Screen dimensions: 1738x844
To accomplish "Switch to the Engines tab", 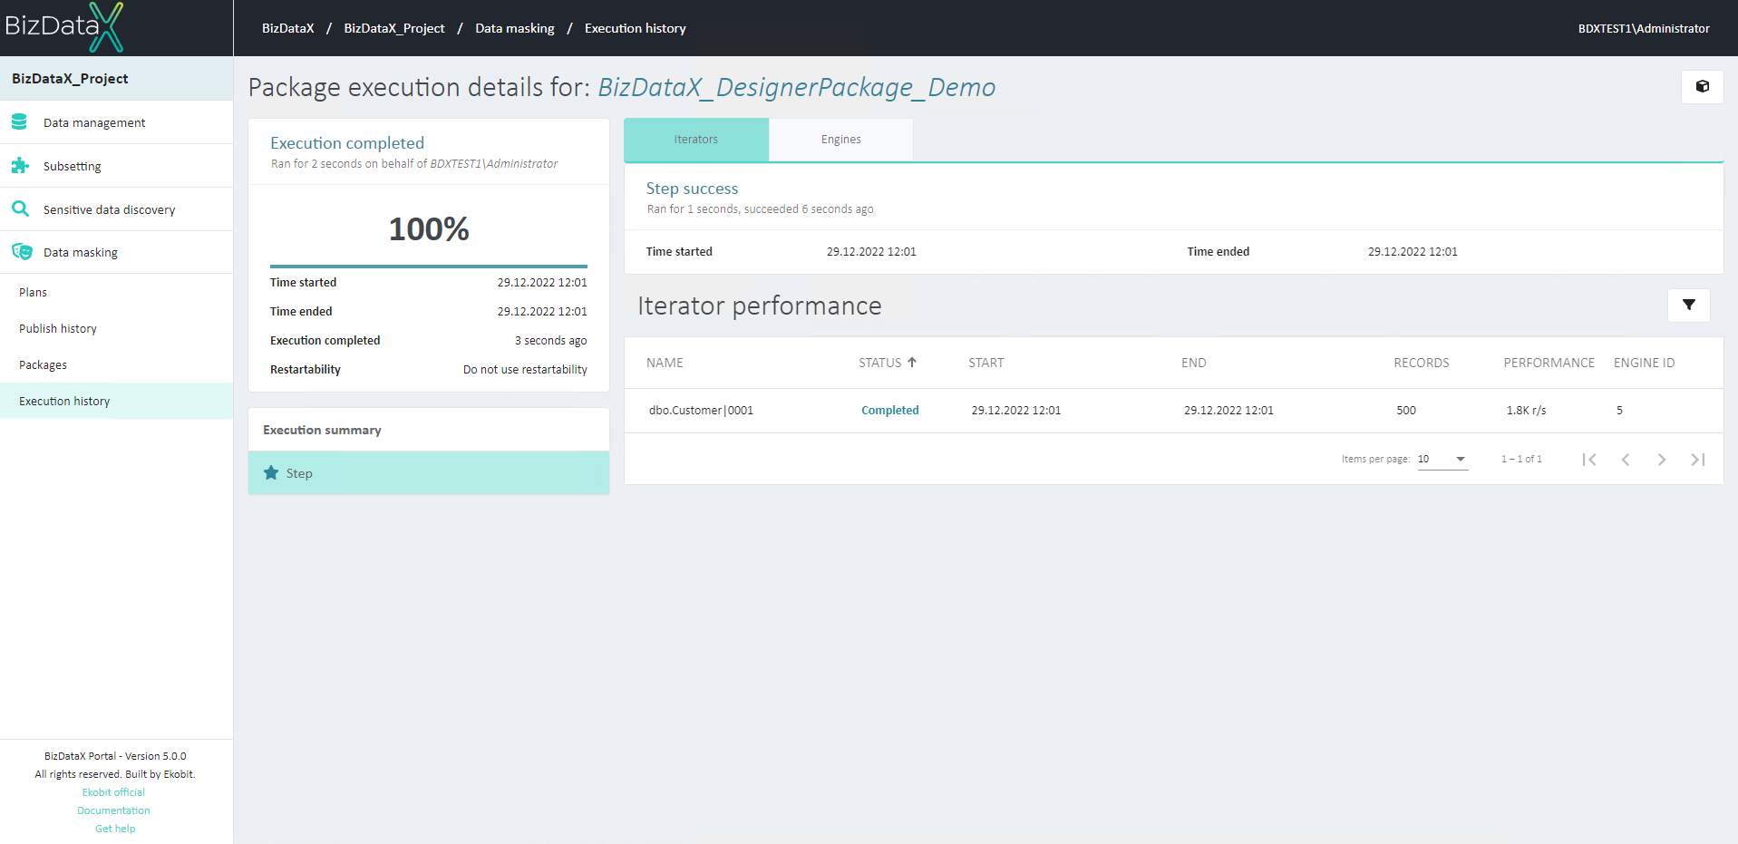I will [840, 140].
